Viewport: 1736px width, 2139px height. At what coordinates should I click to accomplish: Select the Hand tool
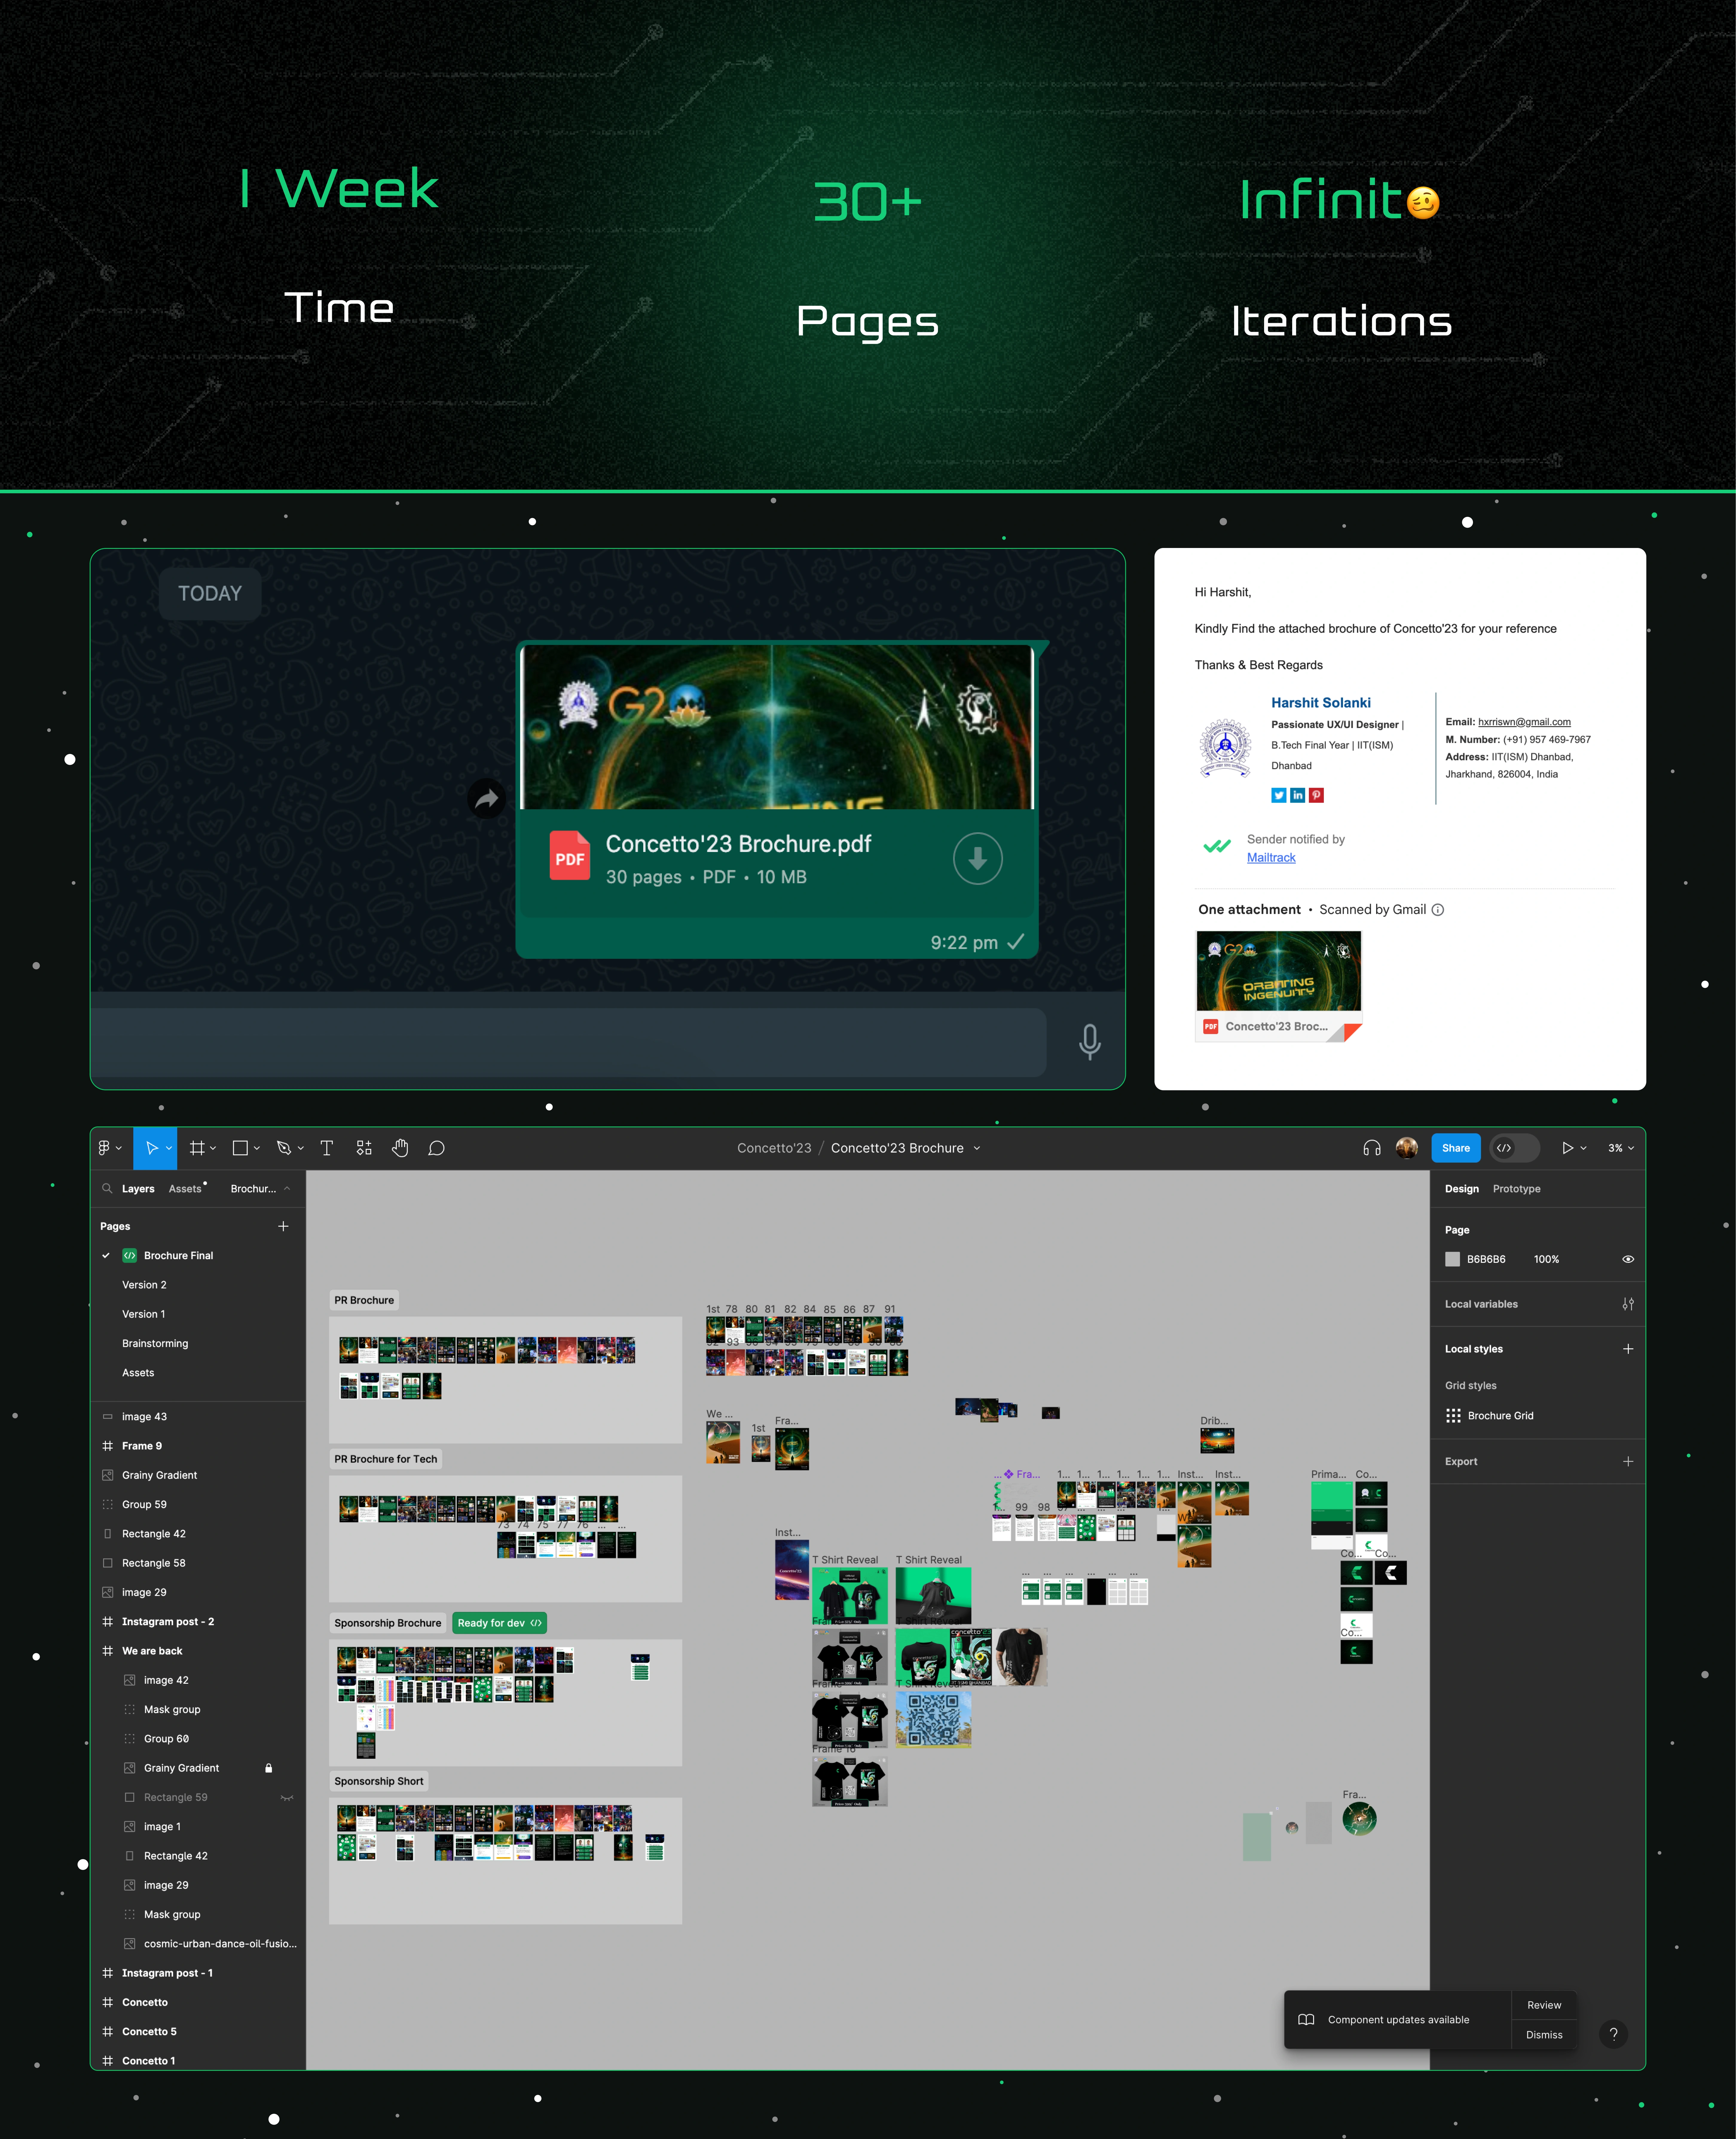(x=400, y=1148)
